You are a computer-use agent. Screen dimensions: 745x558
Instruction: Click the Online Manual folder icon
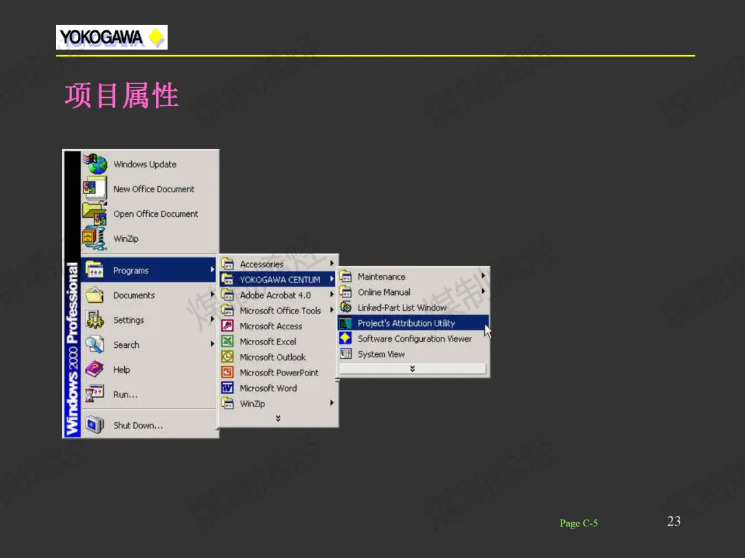346,291
